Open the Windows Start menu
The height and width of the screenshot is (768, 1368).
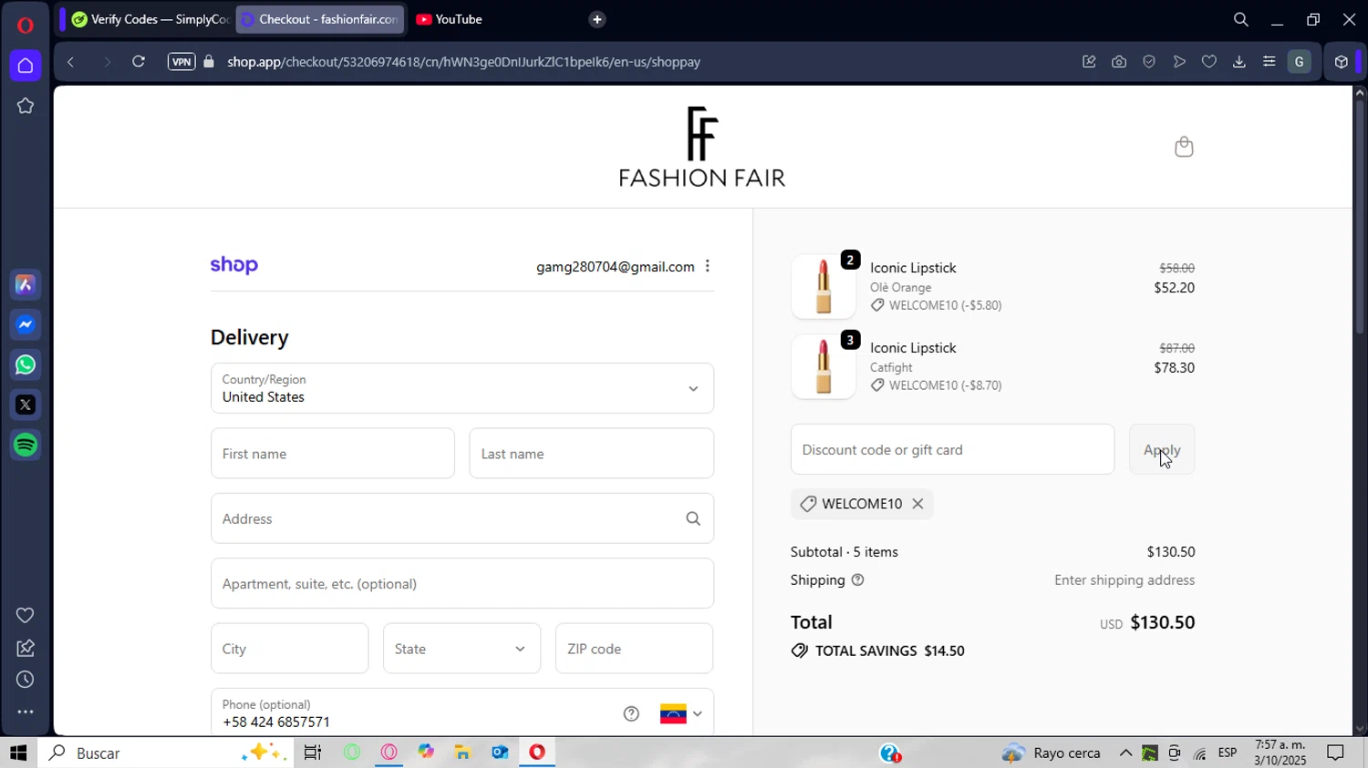pos(18,753)
